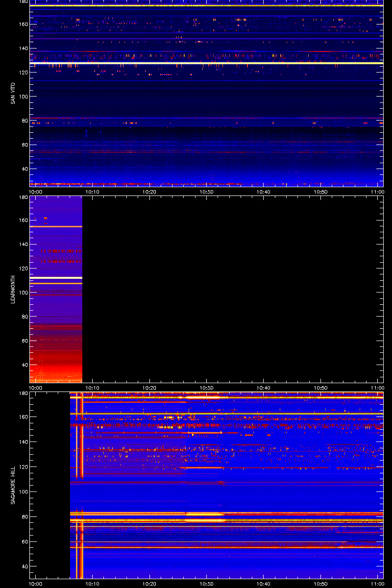Pick the 140 frequency tick on Sagamore Hill axis
This screenshot has height=588, width=392.
click(x=23, y=442)
